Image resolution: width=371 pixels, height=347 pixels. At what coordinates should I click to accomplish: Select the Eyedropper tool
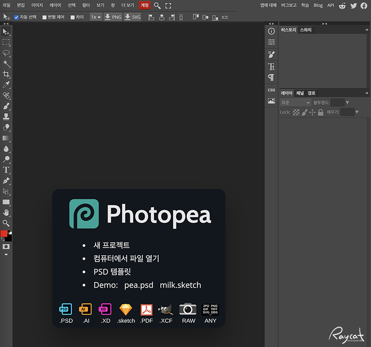coord(6,85)
